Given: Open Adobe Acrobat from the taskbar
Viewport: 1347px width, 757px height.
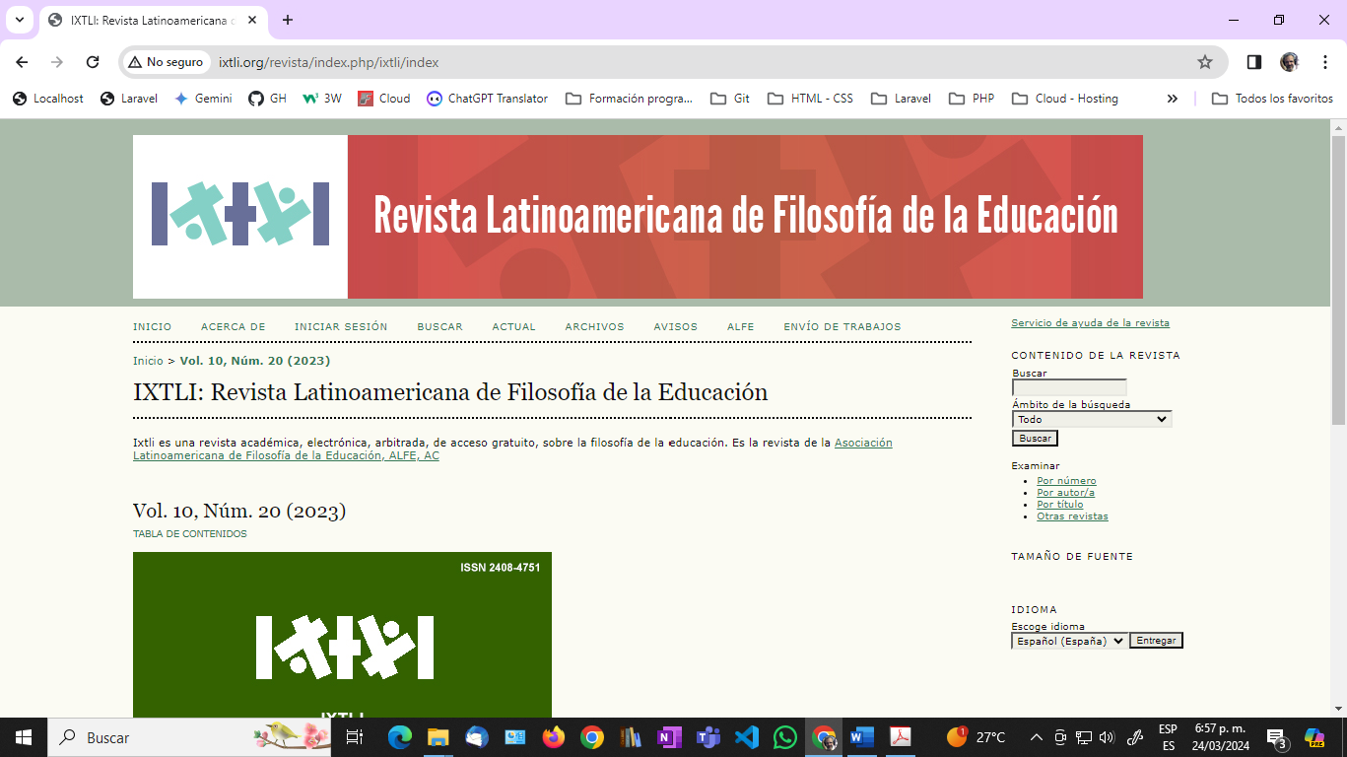Looking at the screenshot, I should pos(901,737).
